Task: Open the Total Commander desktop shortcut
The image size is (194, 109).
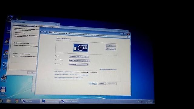Action: 3,91
